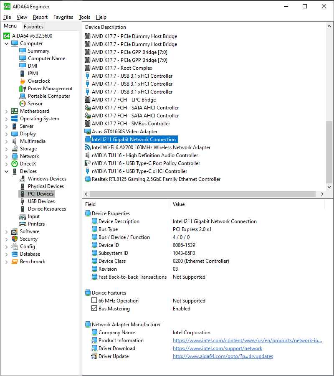The height and width of the screenshot is (376, 334).
Task: Open the Tools menu
Action: click(x=85, y=17)
